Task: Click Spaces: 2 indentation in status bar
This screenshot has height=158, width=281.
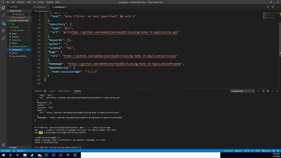Action: [238, 151]
